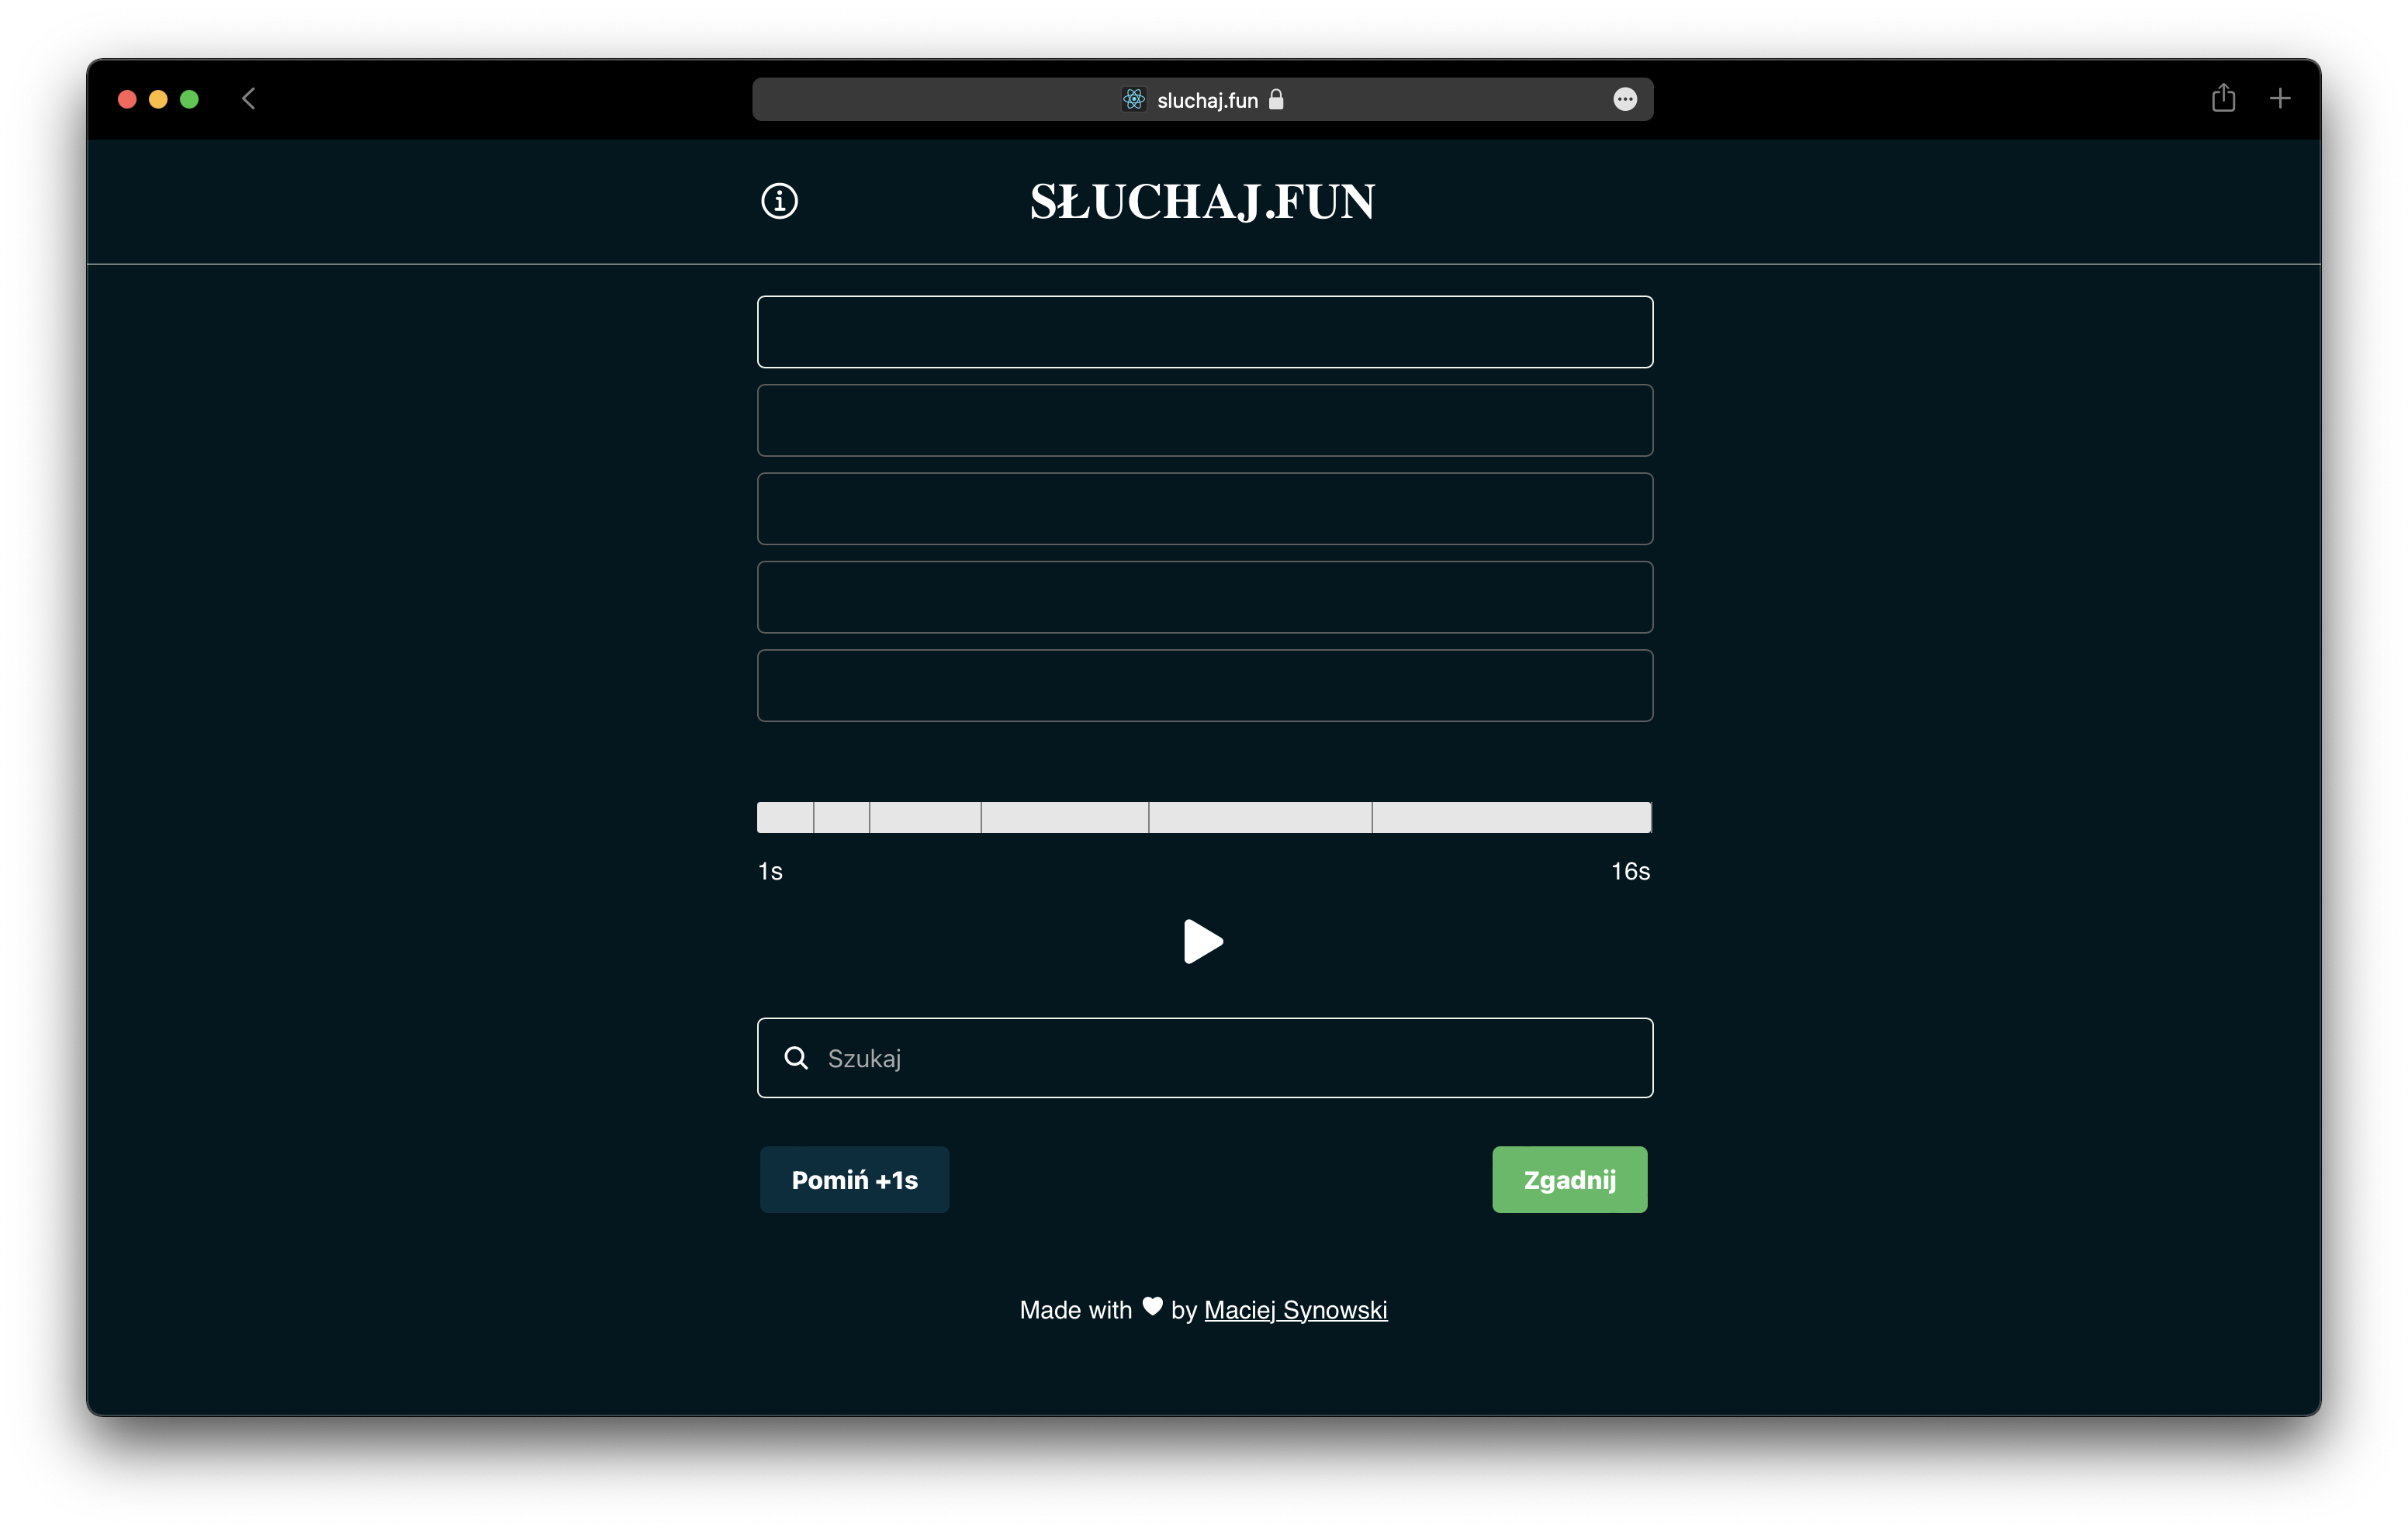Click the site favicon in address bar
This screenshot has width=2408, height=1531.
1133,99
